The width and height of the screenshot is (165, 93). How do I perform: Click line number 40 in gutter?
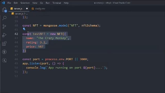[16, 26]
